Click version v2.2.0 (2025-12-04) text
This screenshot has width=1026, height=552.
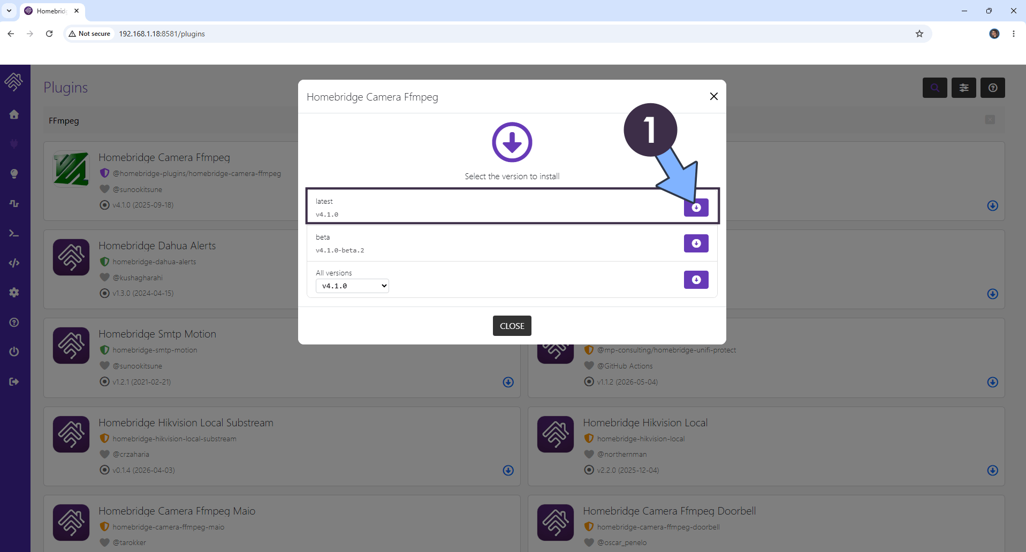coord(628,470)
